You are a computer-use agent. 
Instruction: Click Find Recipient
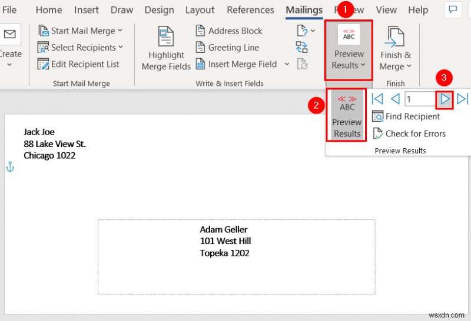(x=406, y=116)
